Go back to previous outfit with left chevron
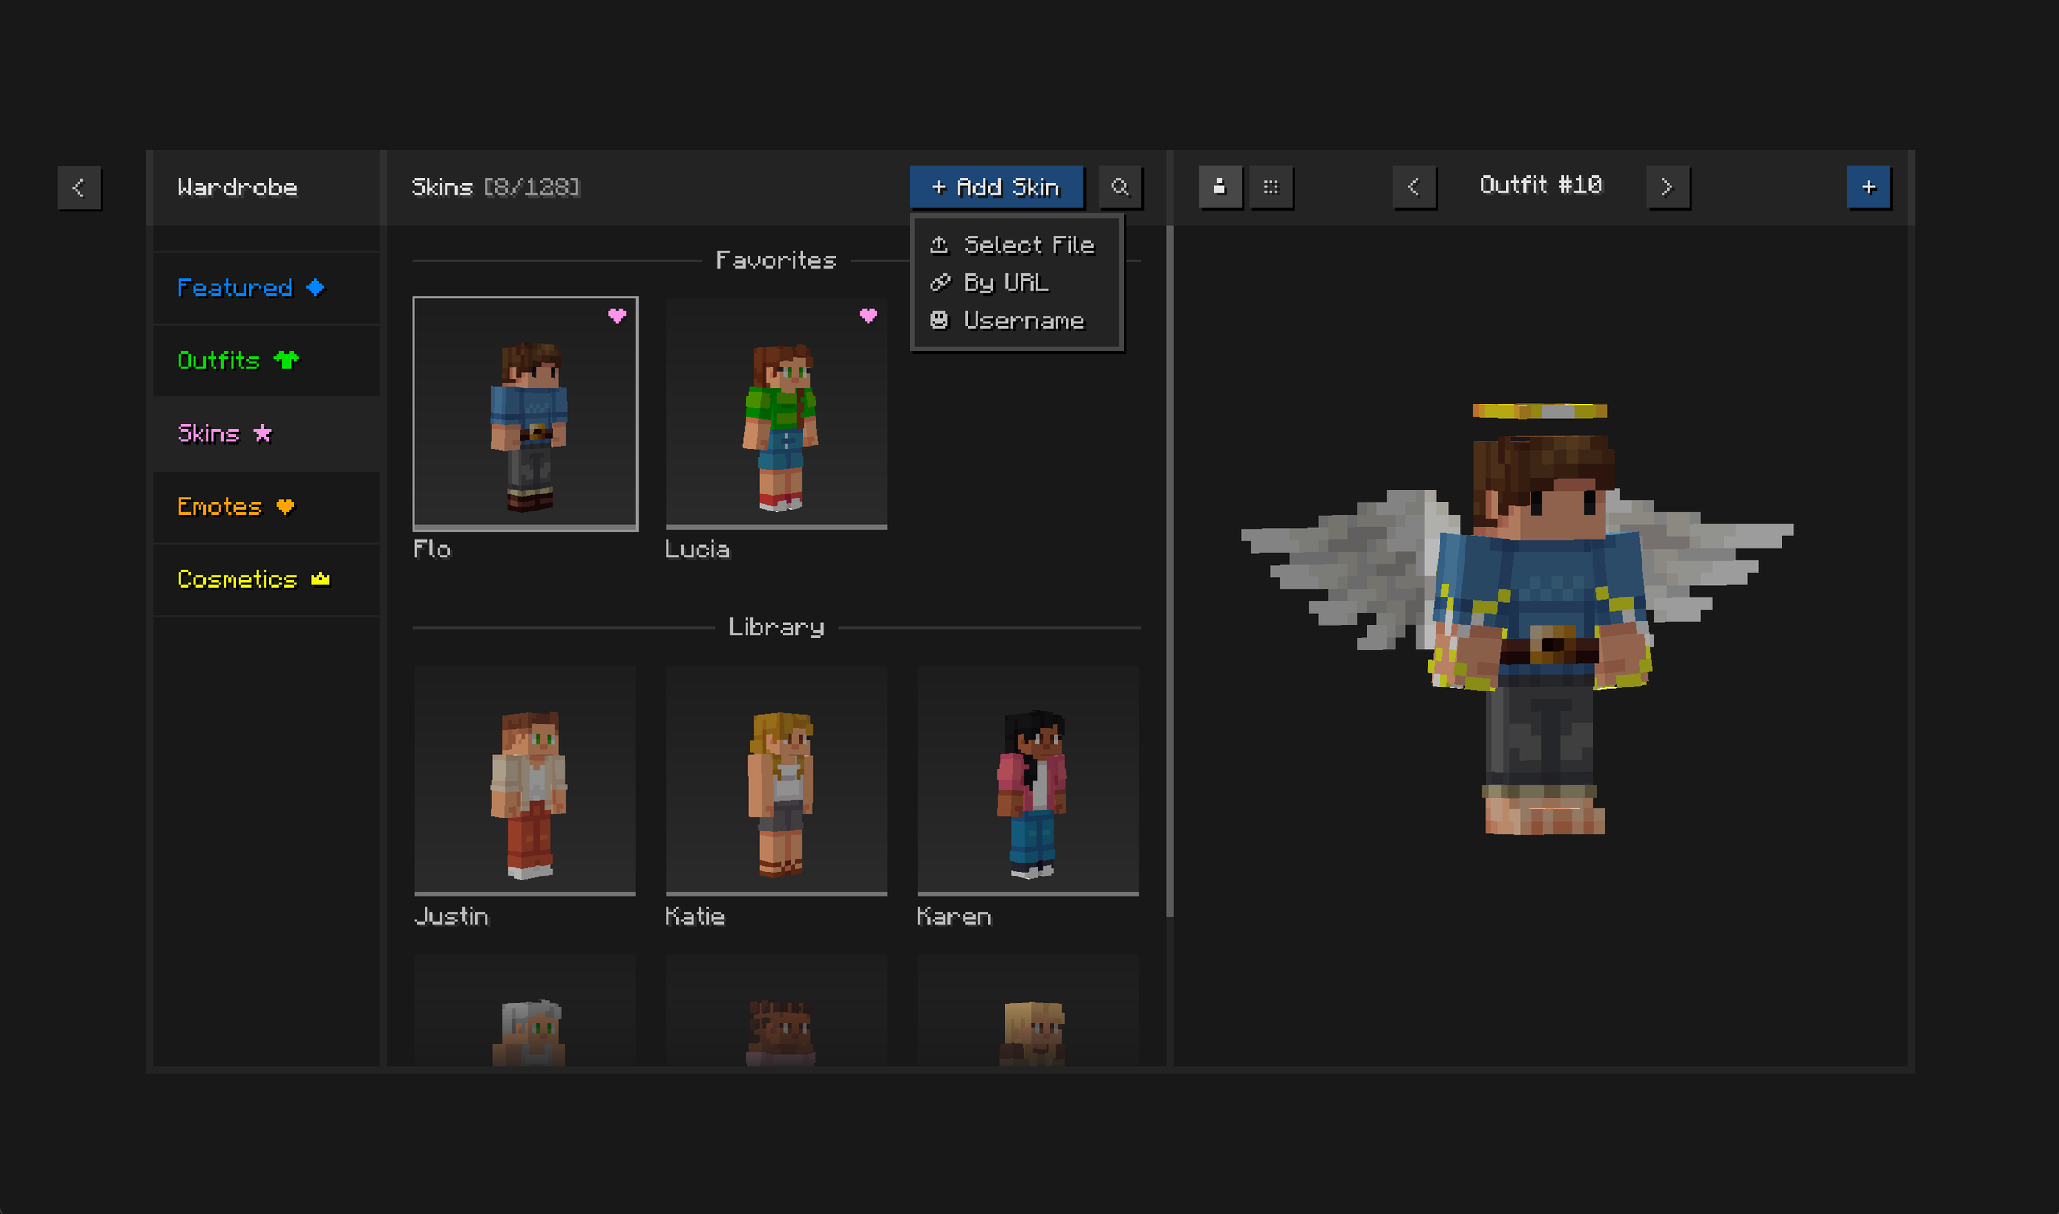Image resolution: width=2059 pixels, height=1214 pixels. tap(1414, 187)
